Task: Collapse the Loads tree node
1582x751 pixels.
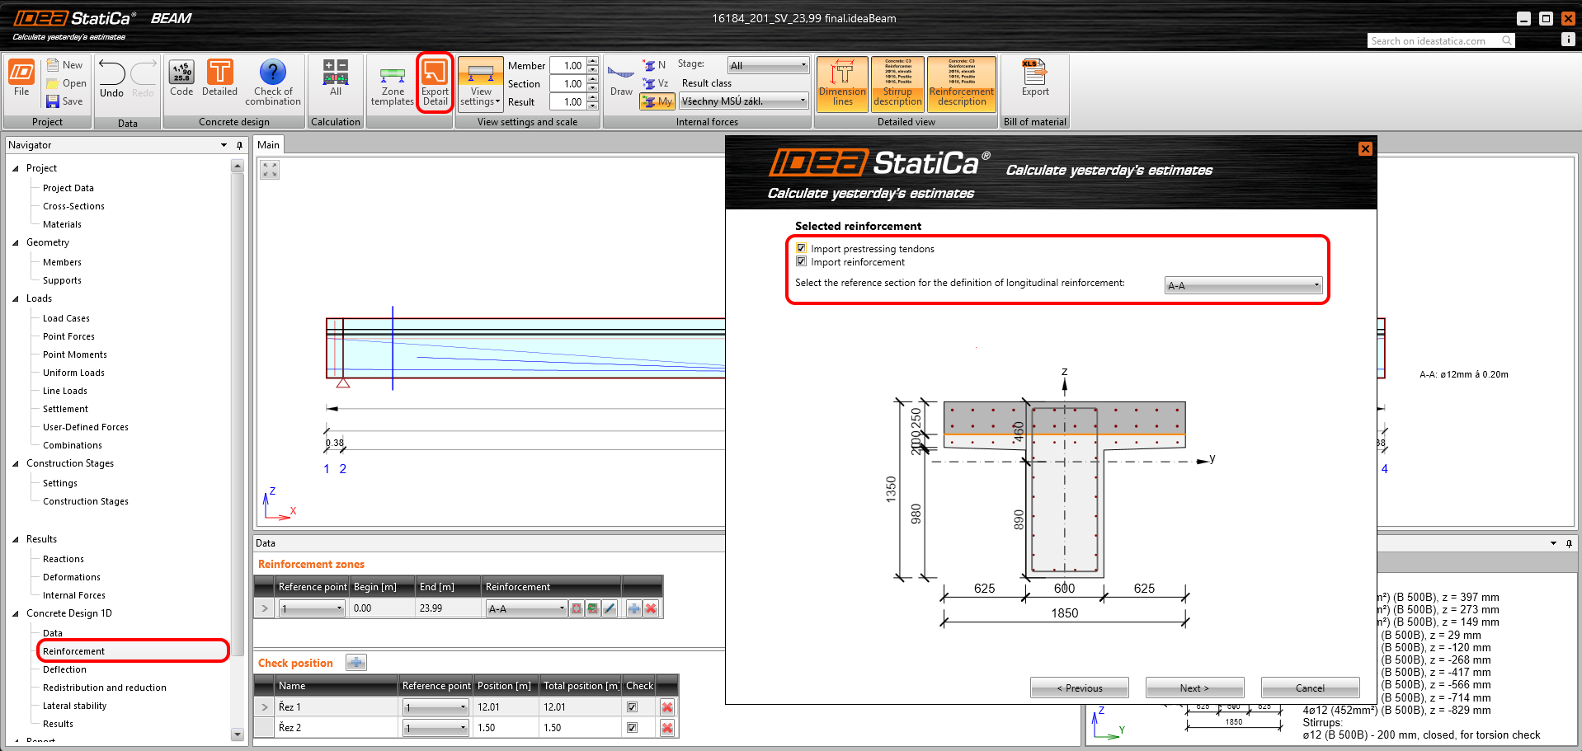Action: (16, 298)
